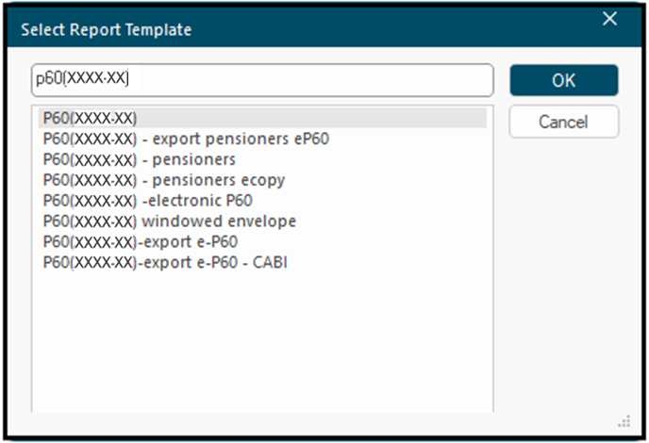Click empty area below the template list entries
This screenshot has width=649, height=443.
tap(262, 343)
